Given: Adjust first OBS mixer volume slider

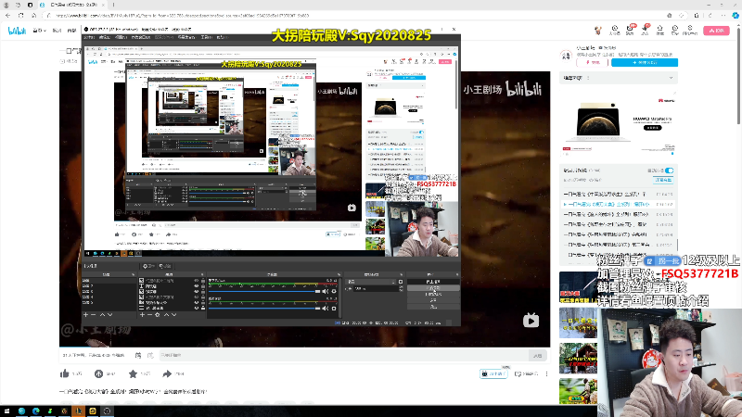Looking at the screenshot, I should point(264,291).
